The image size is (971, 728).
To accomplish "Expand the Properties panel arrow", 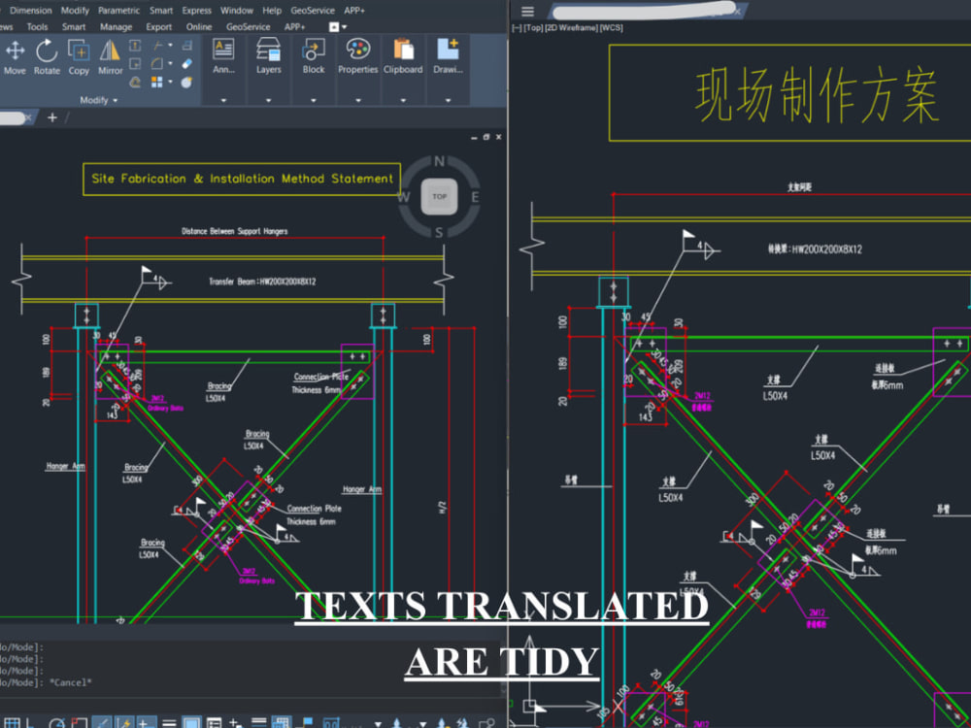I will click(x=358, y=100).
